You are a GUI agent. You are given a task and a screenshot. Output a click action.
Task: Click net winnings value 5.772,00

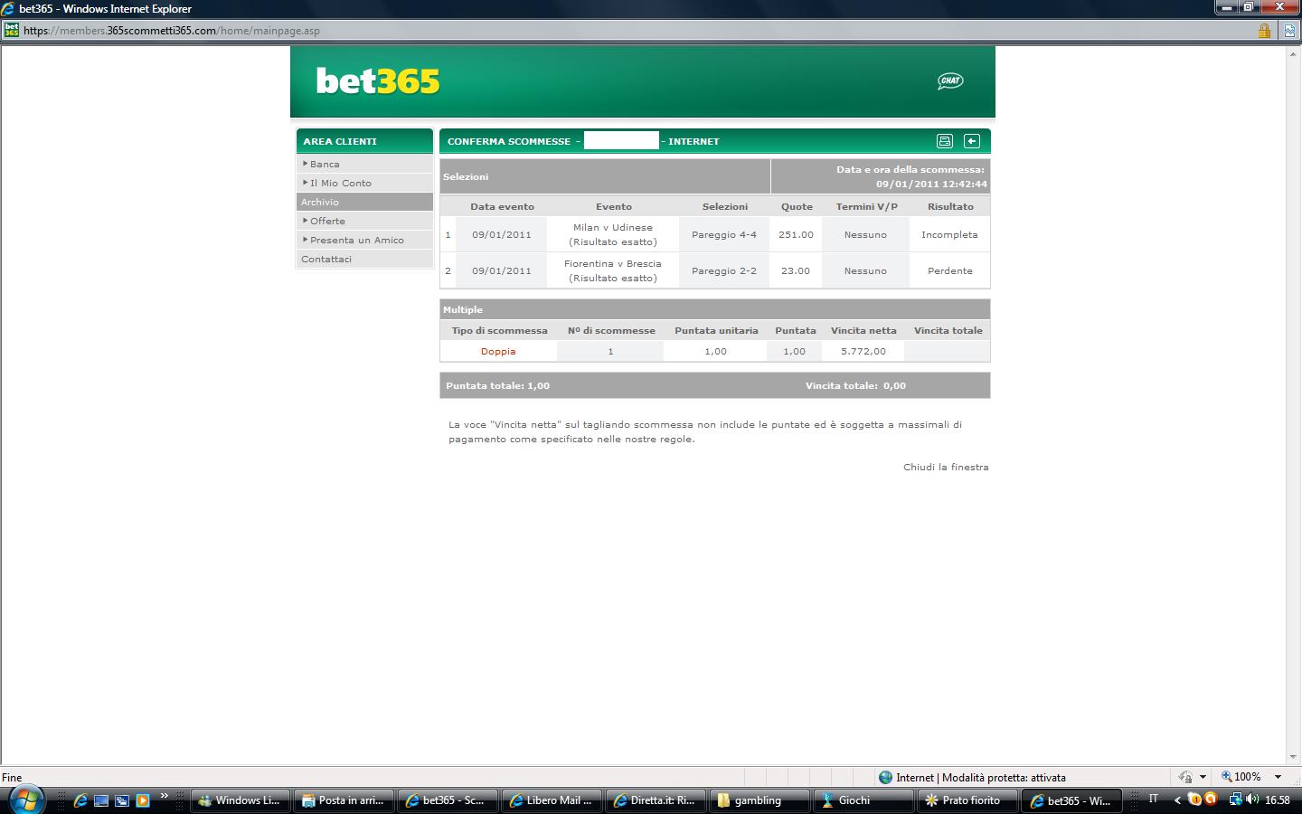pyautogui.click(x=863, y=351)
